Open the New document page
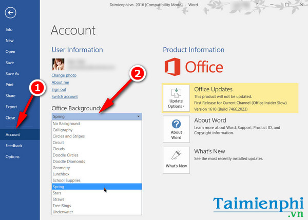This screenshot has height=220, width=308. tap(20, 41)
